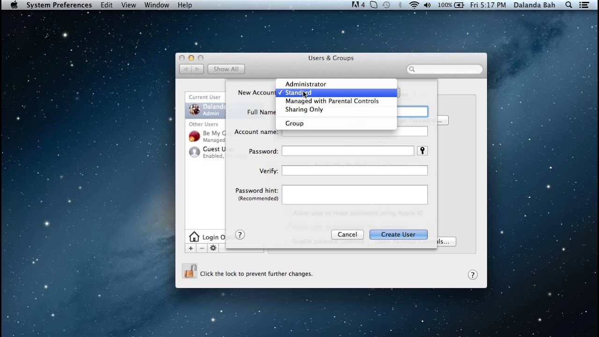Click the Verify password field
This screenshot has height=337, width=599.
click(x=355, y=170)
